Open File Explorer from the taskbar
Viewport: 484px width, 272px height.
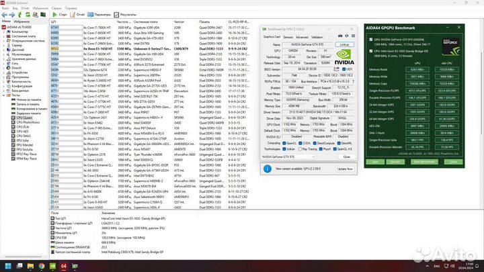pos(30,266)
